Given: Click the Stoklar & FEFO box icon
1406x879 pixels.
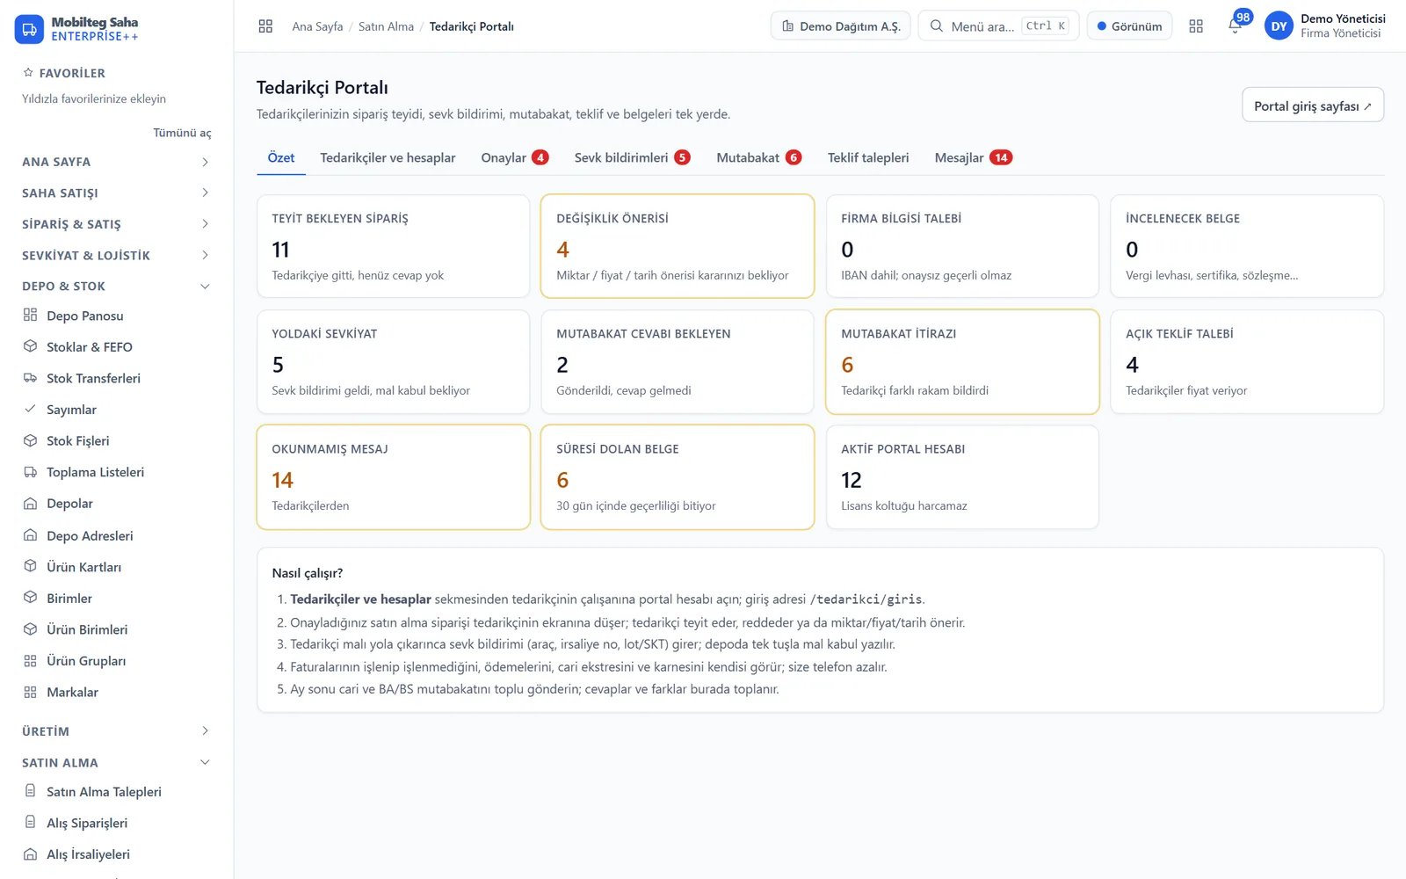Looking at the screenshot, I should (30, 346).
